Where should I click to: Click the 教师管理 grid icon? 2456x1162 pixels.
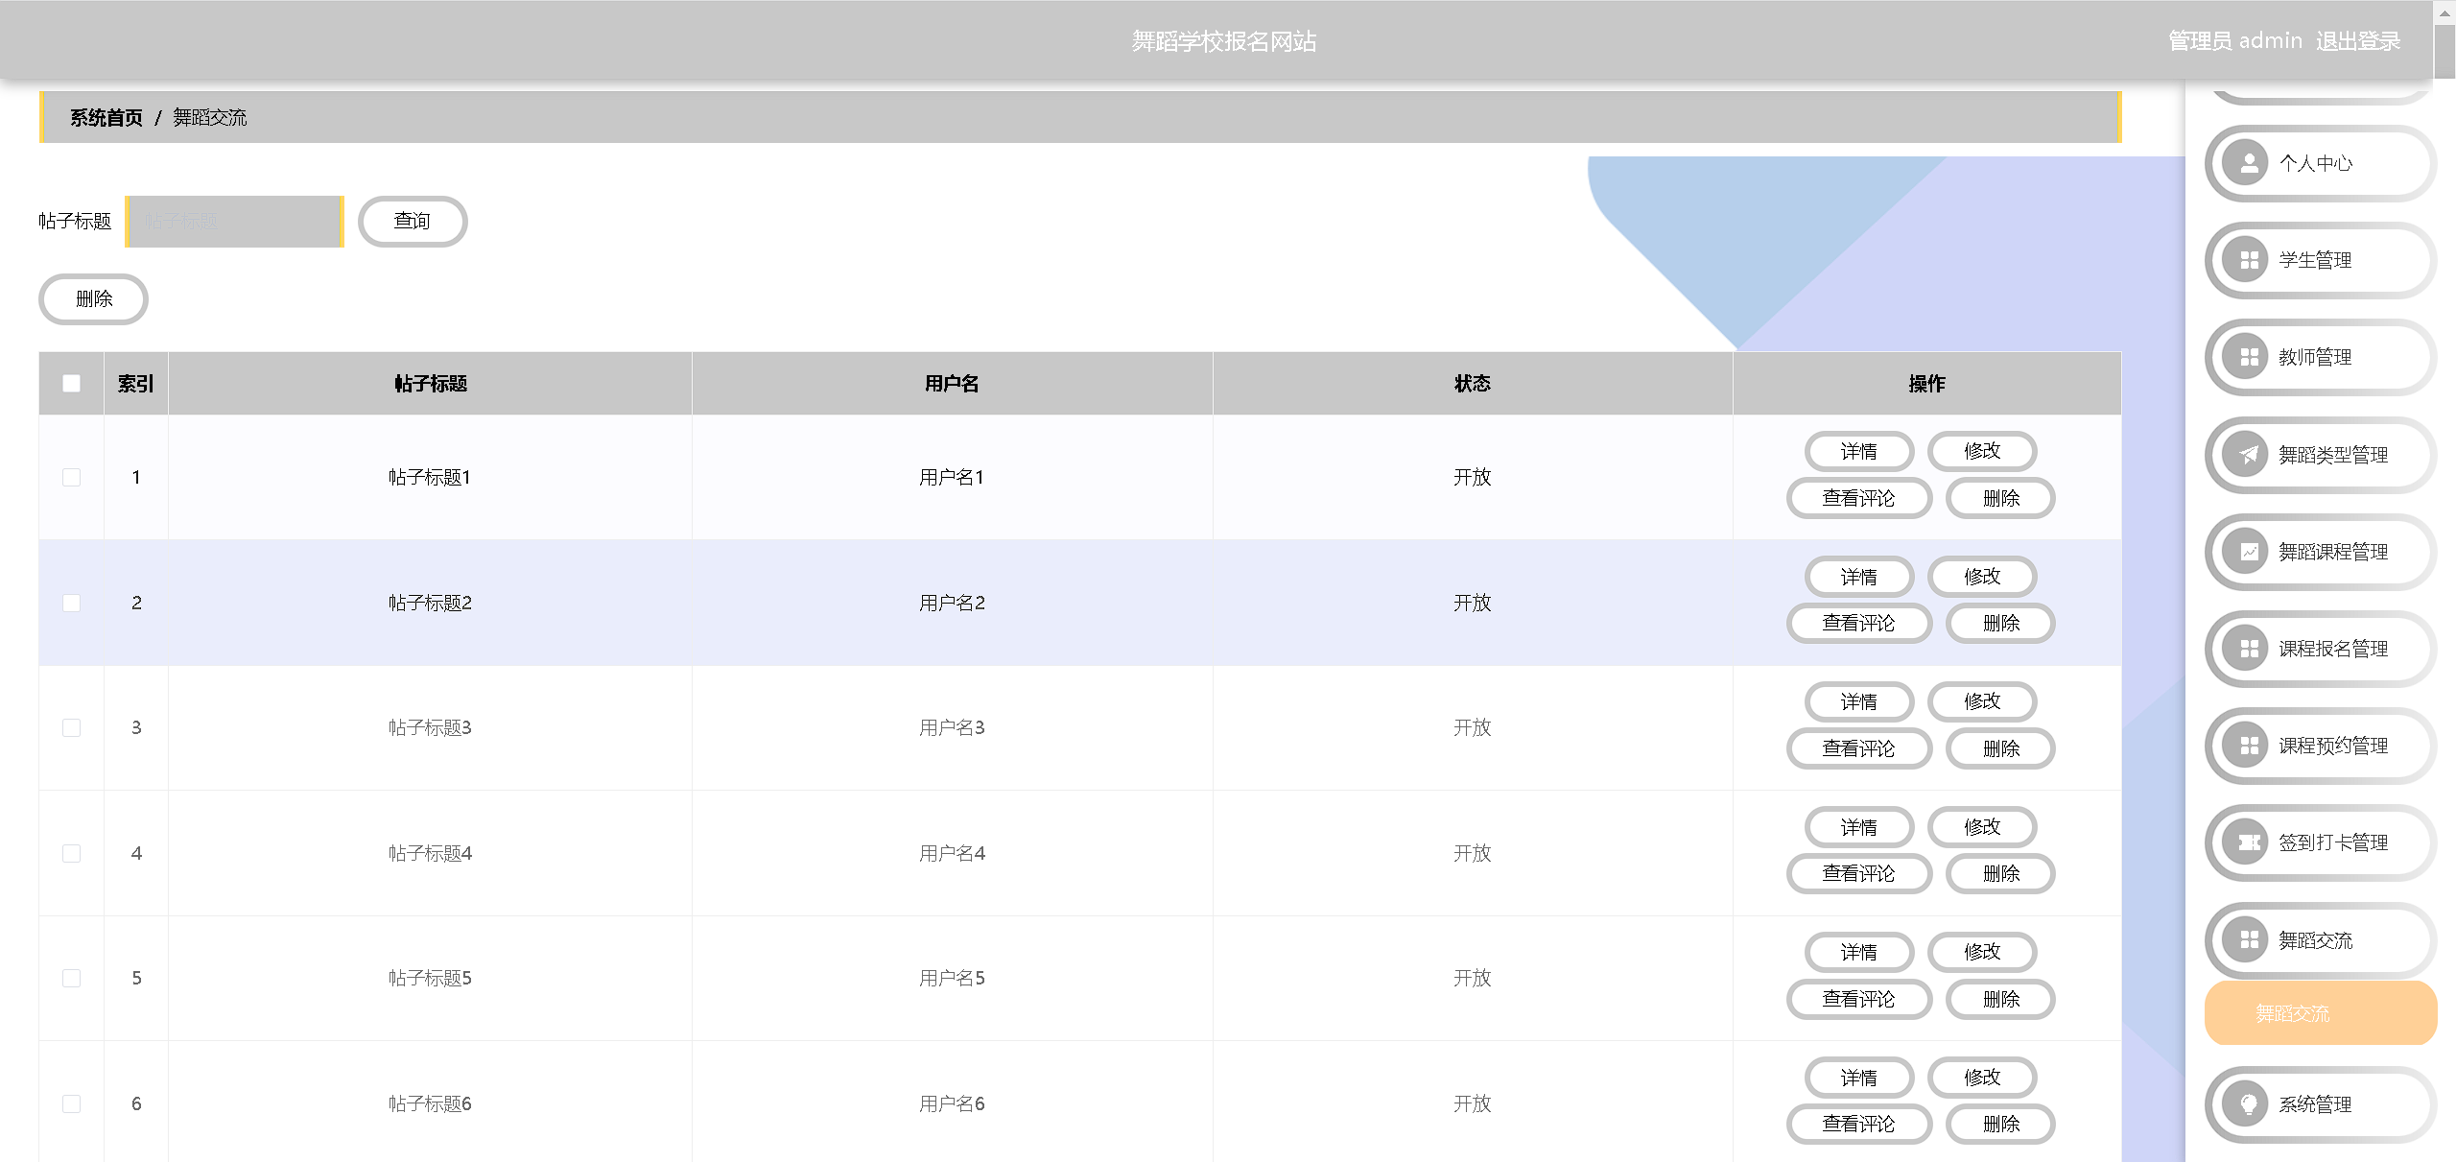click(2248, 357)
